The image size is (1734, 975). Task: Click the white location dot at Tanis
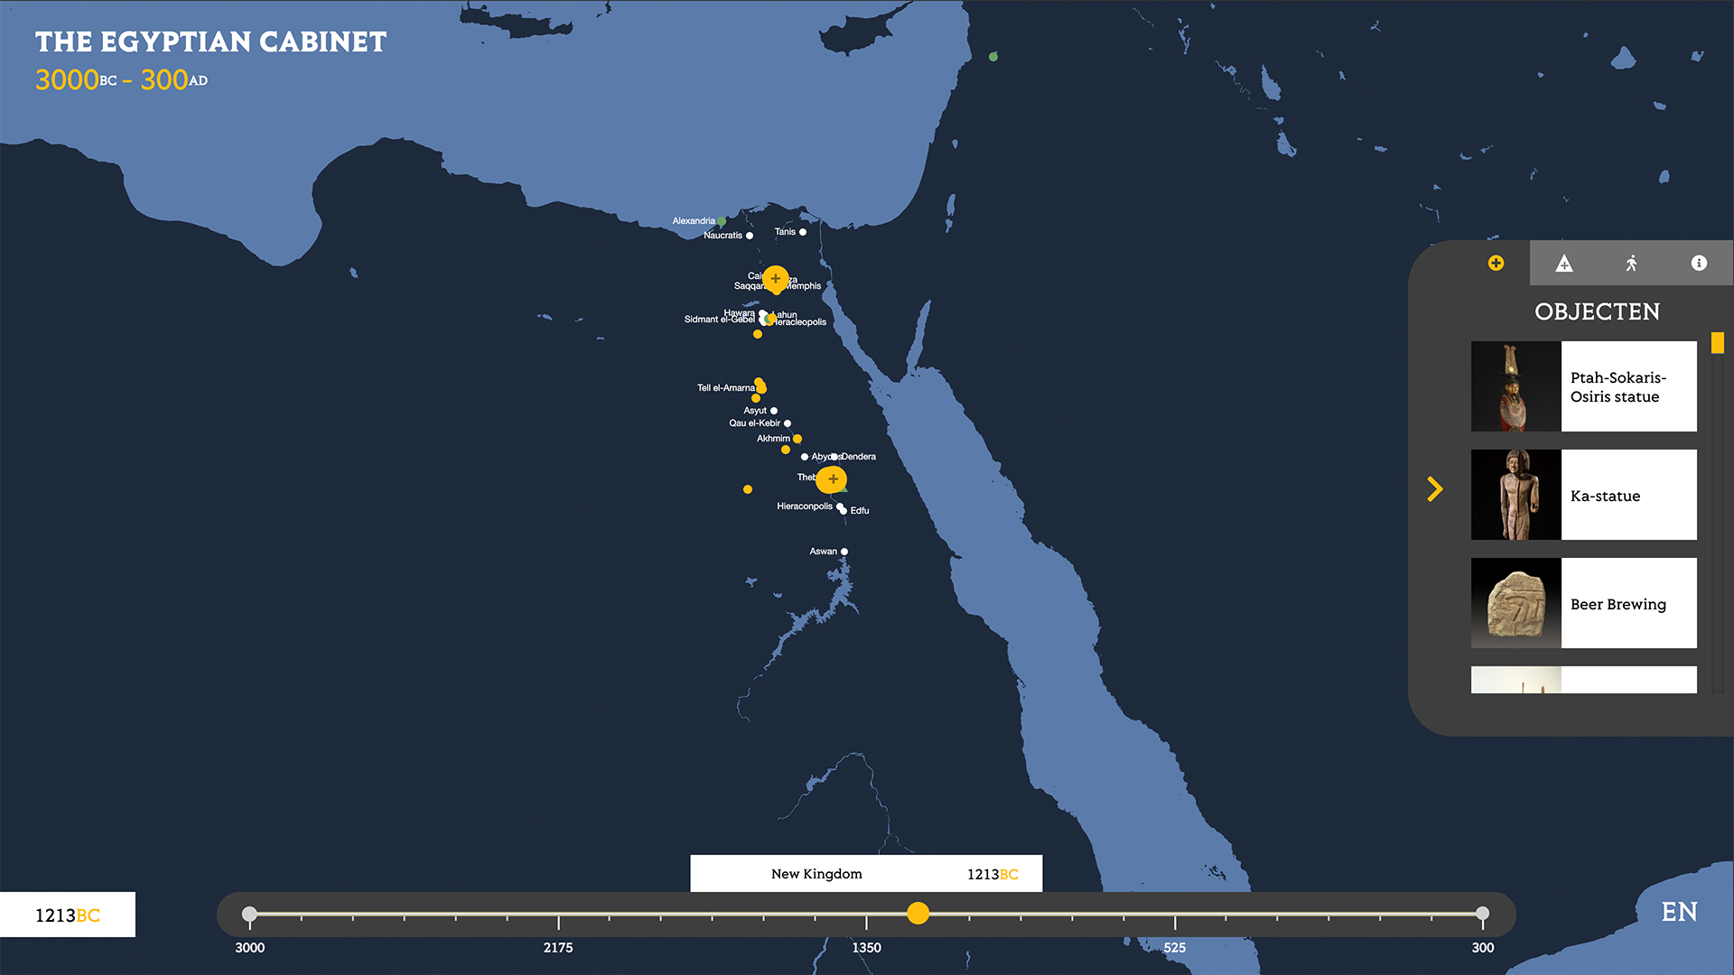click(803, 232)
